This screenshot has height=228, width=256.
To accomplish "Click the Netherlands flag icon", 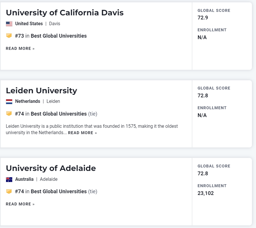I will click(9, 102).
